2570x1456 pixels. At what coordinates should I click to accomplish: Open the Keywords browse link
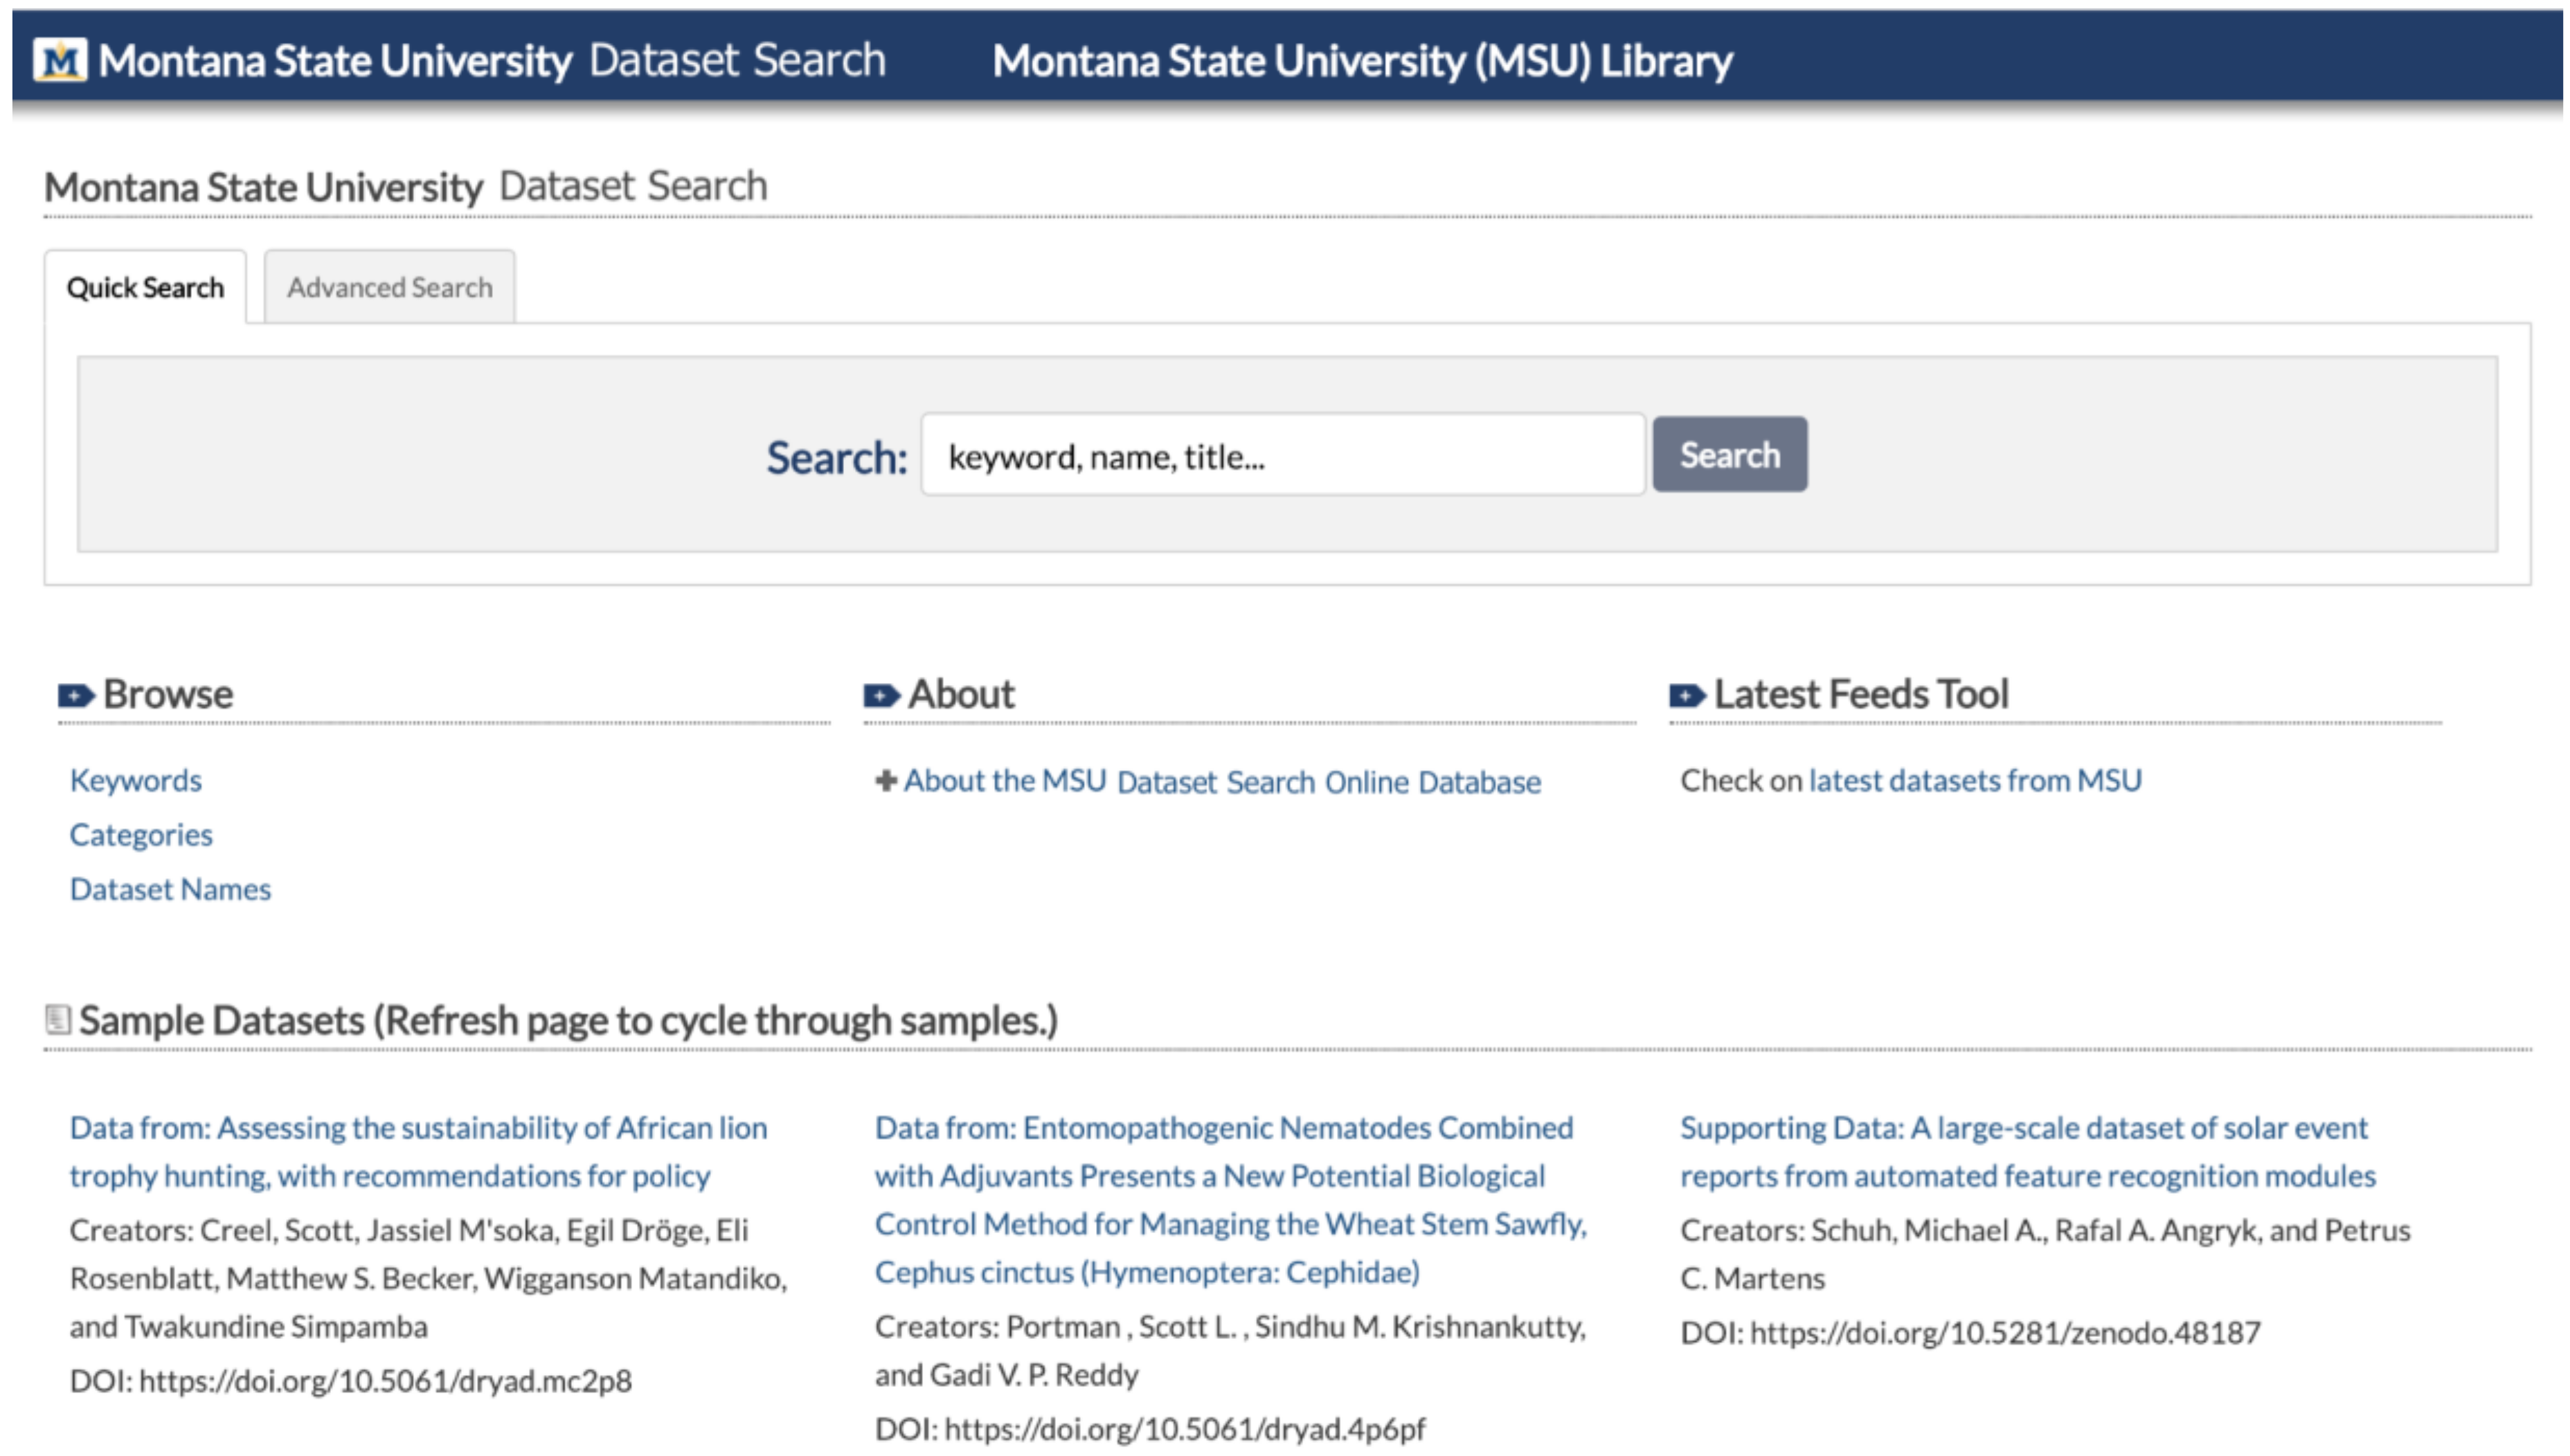[x=136, y=780]
